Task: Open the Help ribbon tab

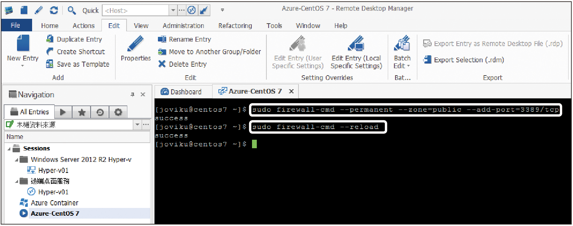Action: (x=341, y=25)
